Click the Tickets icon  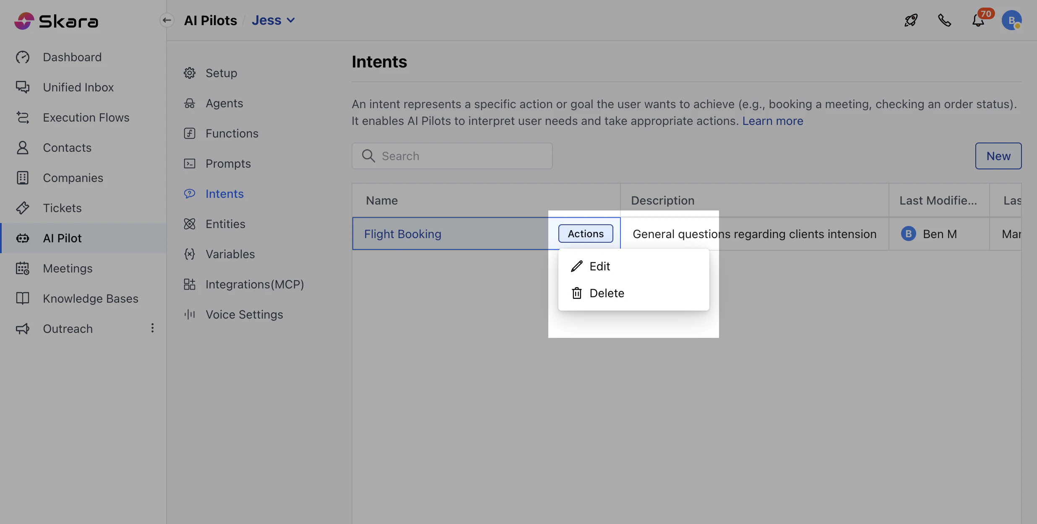(23, 208)
